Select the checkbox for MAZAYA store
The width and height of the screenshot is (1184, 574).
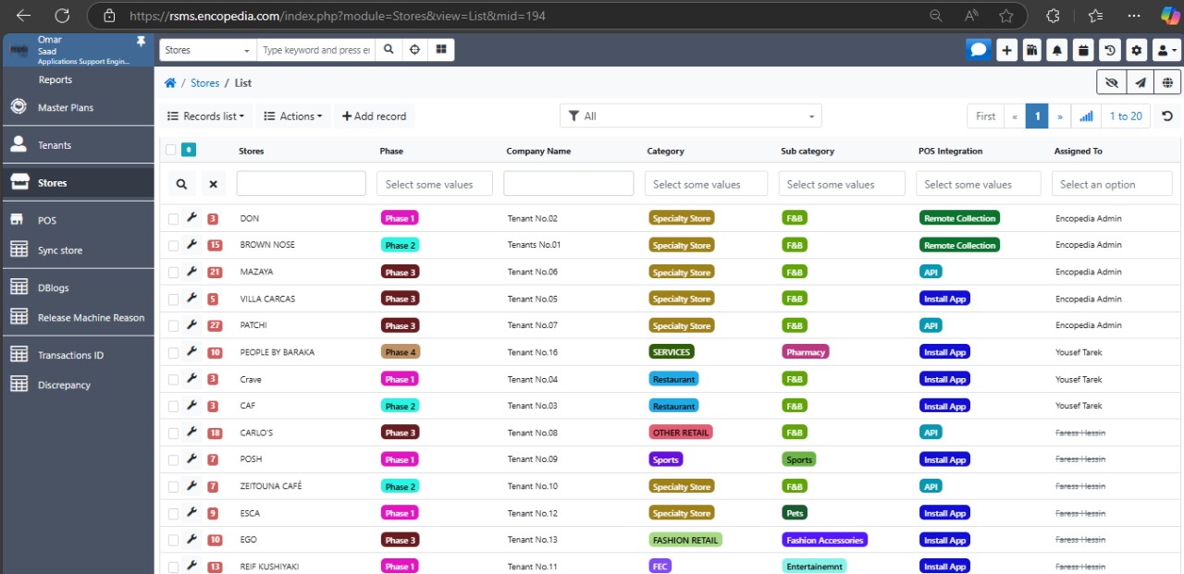click(x=173, y=273)
